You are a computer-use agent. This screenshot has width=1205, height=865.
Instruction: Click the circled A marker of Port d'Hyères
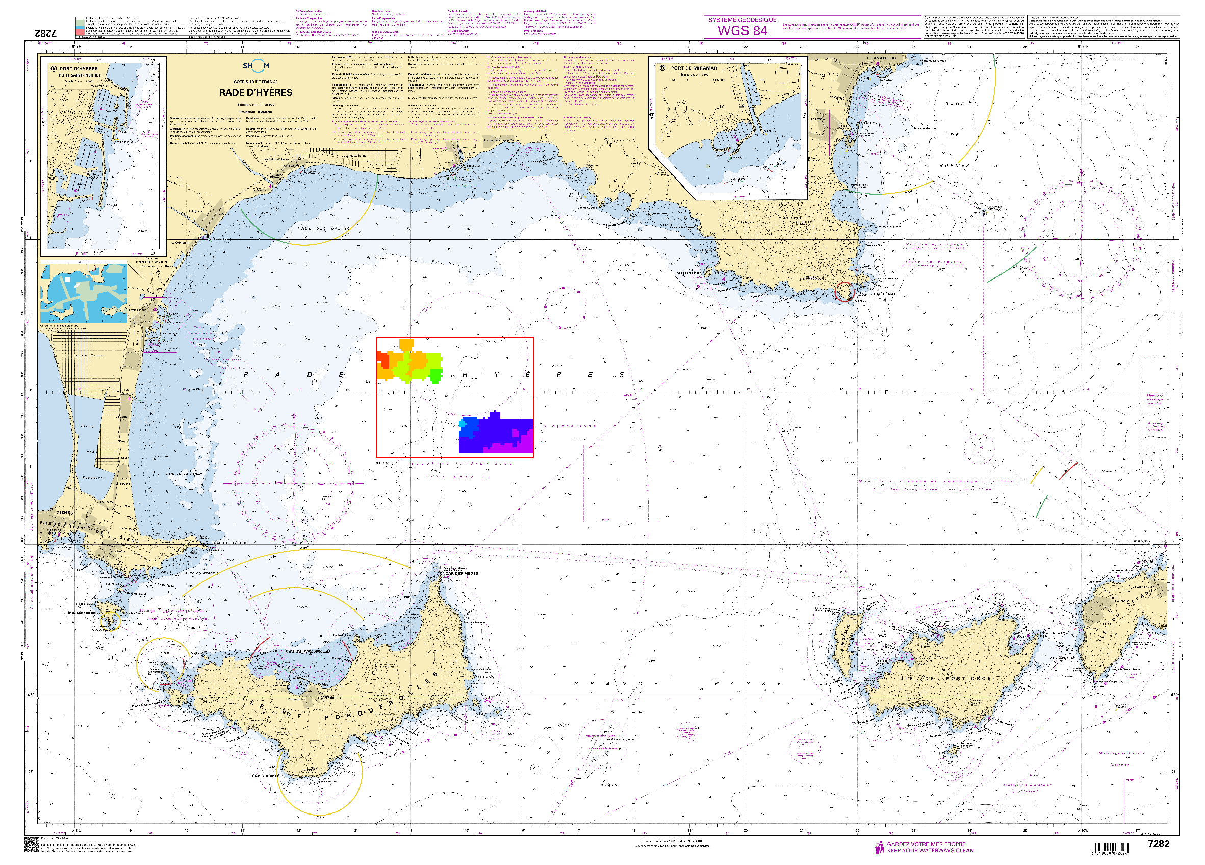pos(53,69)
